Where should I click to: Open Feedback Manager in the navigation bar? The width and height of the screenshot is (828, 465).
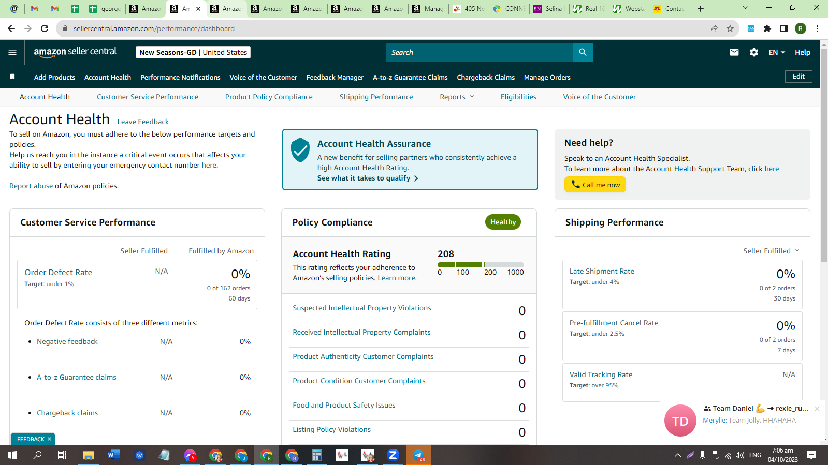tap(335, 77)
